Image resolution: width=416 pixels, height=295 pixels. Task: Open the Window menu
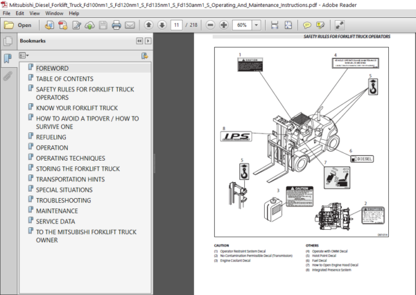pyautogui.click(x=54, y=13)
